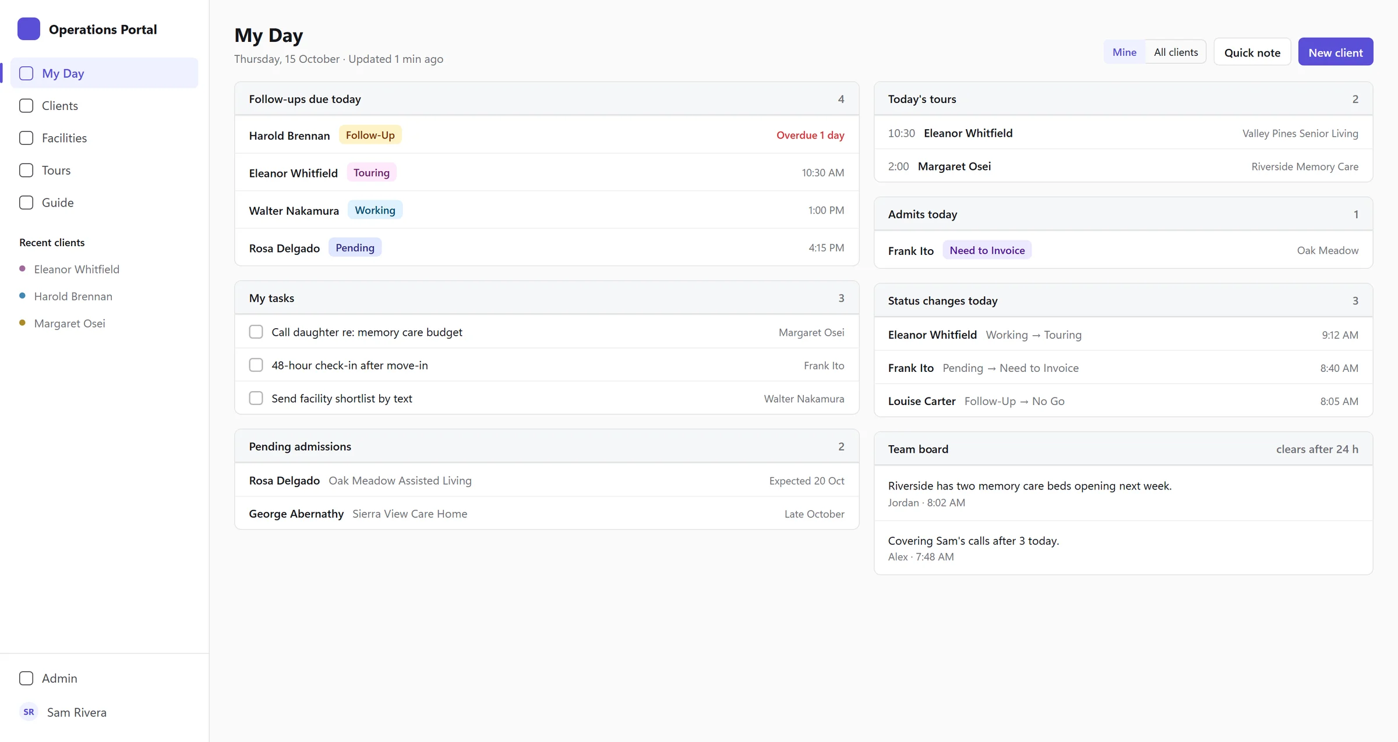
Task: Check the 48-hour check-in after move-in task
Action: [x=256, y=365]
